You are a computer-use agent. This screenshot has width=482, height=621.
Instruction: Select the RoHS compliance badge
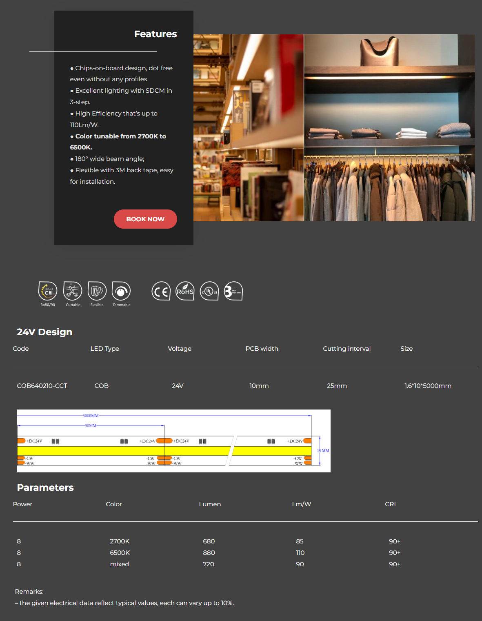(x=185, y=292)
